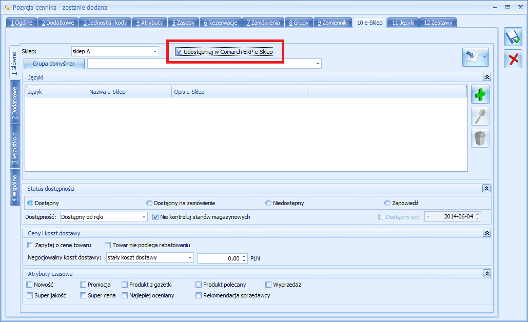Collapse the Status dostępności section
Viewport: 528px width, 322px height.
(486, 188)
